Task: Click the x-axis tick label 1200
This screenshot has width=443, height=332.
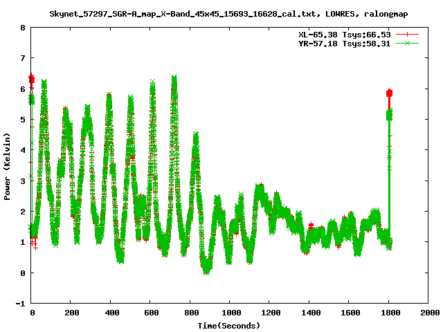Action: [271, 313]
